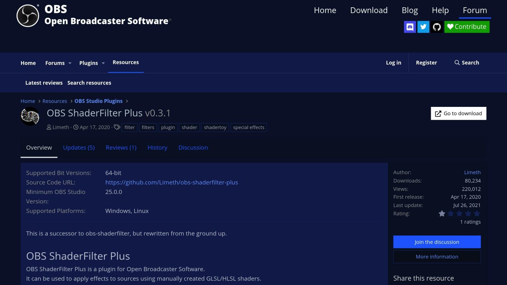Click the OBS logo in the header
Viewport: 507px width, 285px height.
point(28,15)
